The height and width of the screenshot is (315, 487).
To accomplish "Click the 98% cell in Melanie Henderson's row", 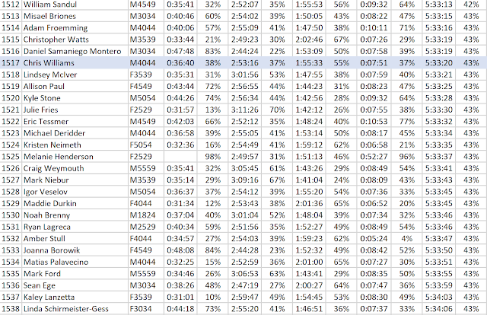I will [213, 157].
